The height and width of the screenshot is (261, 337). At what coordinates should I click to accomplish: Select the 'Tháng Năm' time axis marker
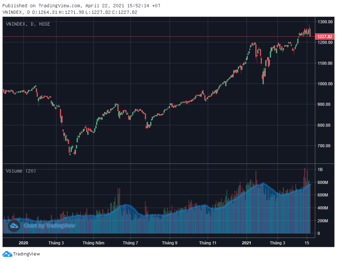[x=93, y=243]
